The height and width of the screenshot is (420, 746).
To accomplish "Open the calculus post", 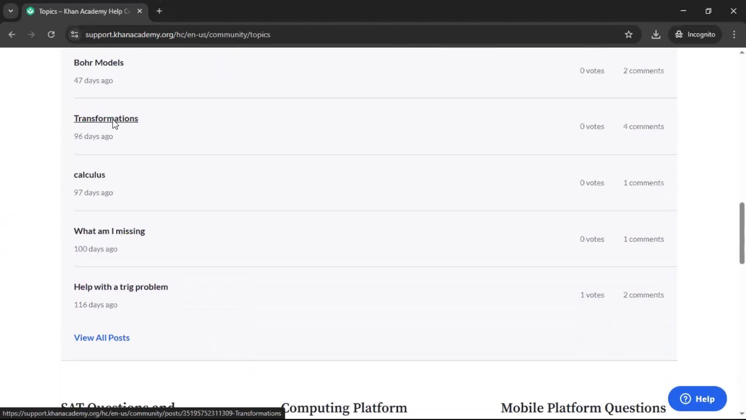I will pyautogui.click(x=89, y=175).
